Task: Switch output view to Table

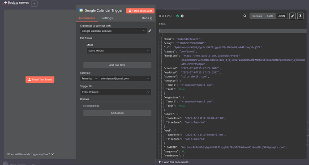Action: pos(270,16)
